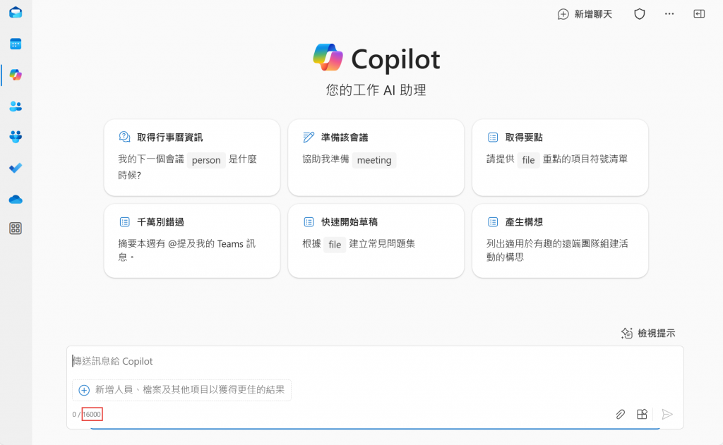Click the send arrow button

click(667, 414)
